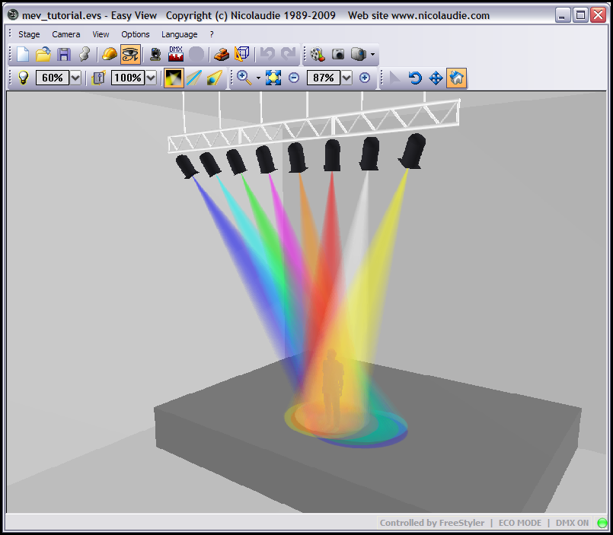Click the Easy View title bar app icon
The width and height of the screenshot is (613, 535).
tap(13, 15)
